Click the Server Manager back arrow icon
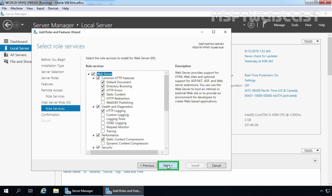The width and height of the screenshot is (332, 196). [7, 25]
